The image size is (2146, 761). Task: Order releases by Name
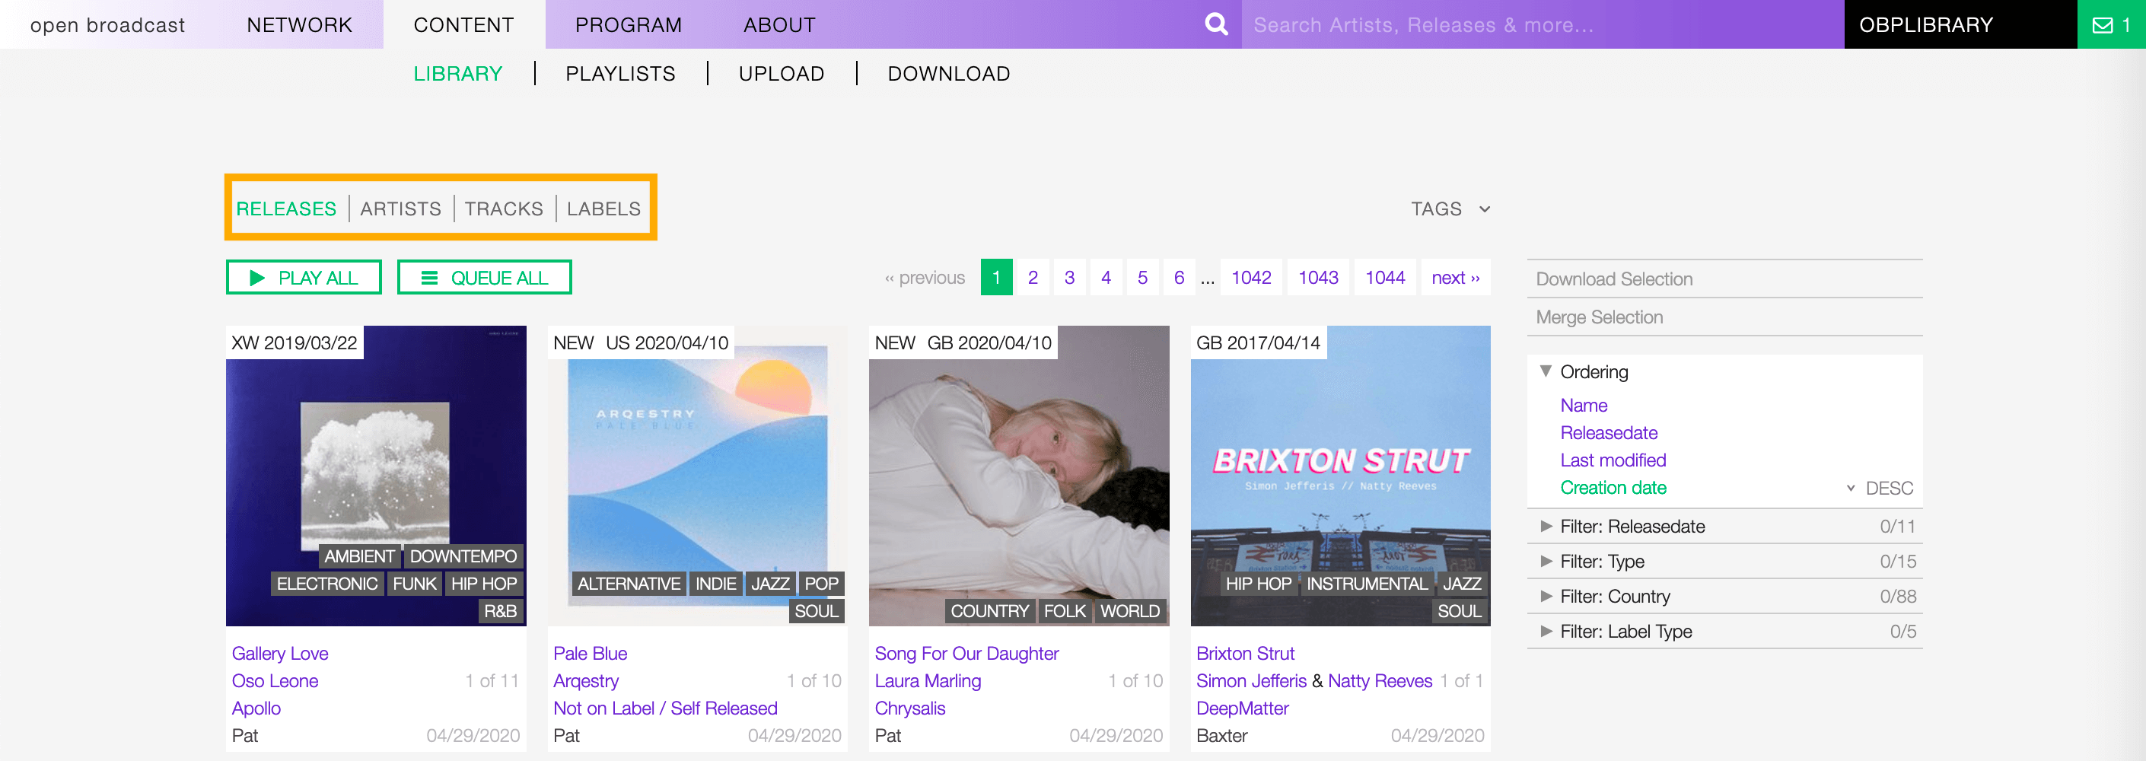(x=1584, y=405)
